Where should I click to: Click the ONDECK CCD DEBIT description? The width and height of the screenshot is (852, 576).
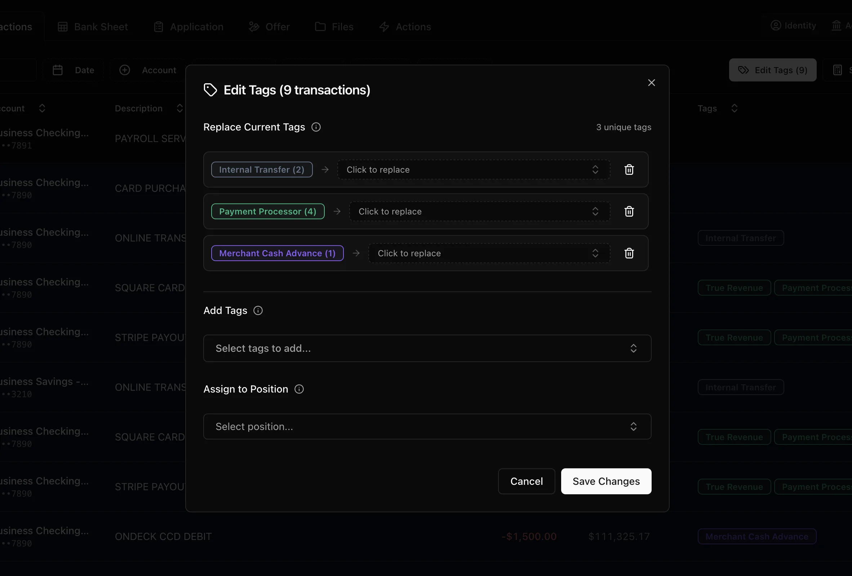coord(163,536)
